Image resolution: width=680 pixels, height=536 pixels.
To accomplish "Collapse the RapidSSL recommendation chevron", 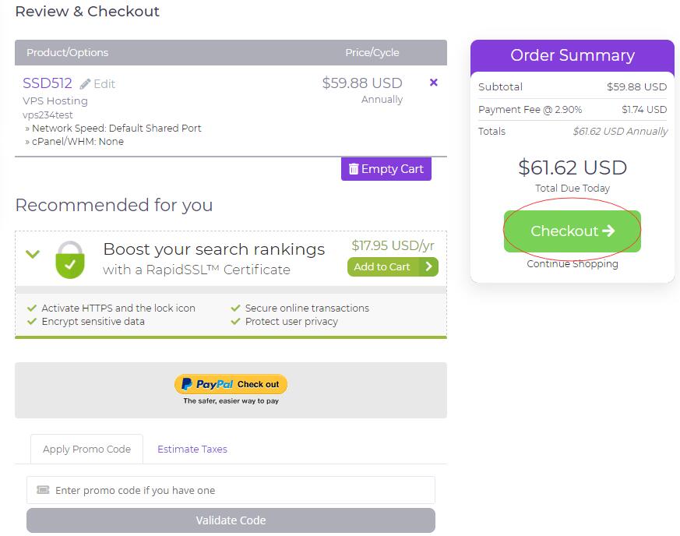I will 33,254.
